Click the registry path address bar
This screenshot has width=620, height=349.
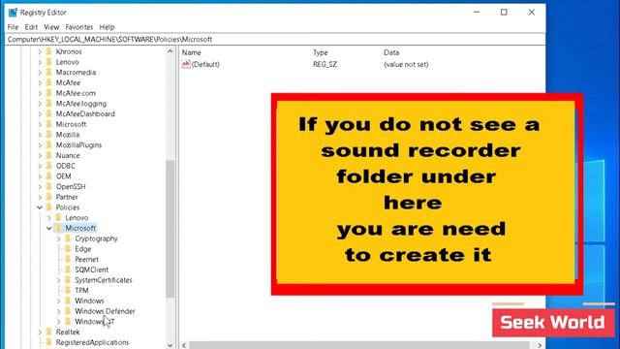275,39
